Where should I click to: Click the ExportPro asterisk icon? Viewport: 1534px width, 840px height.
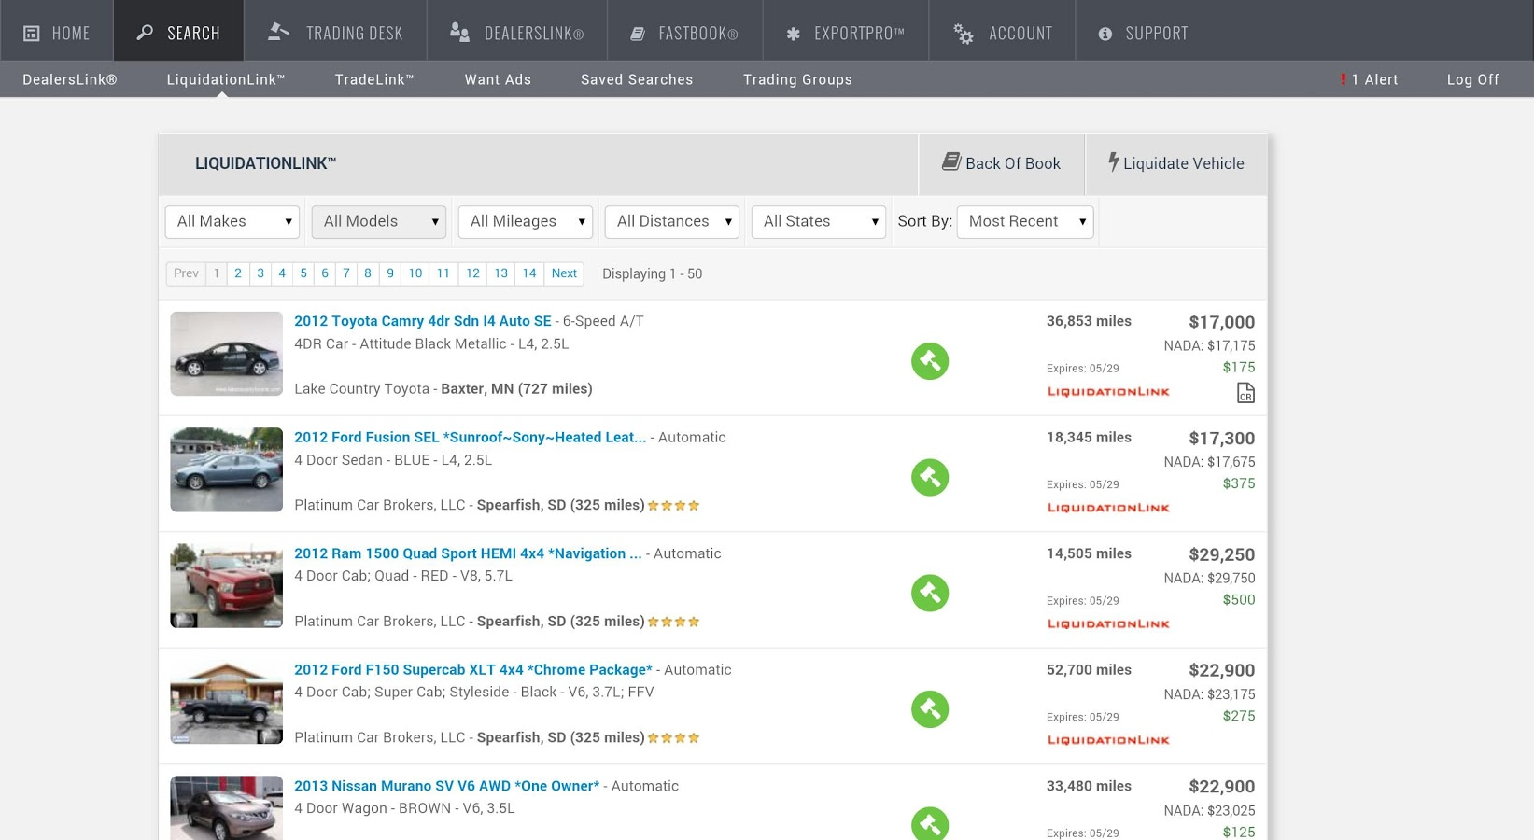[794, 34]
